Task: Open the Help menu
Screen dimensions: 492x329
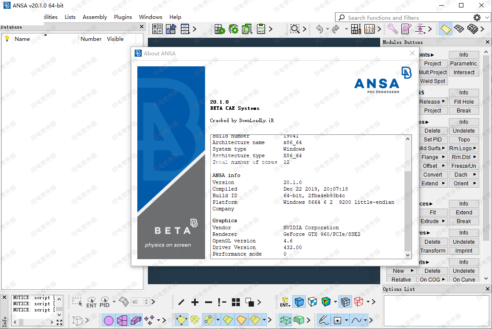Action: [175, 17]
